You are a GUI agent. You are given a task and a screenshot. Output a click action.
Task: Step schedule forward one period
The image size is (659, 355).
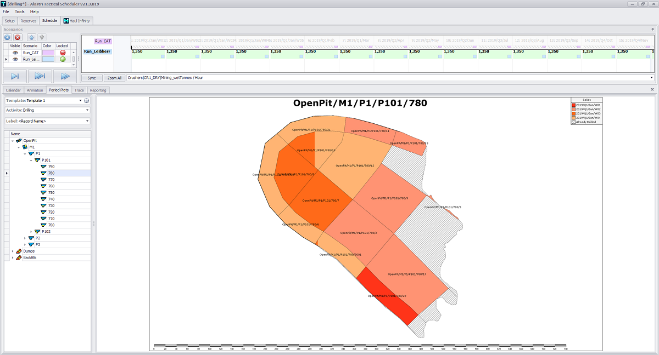pos(14,76)
